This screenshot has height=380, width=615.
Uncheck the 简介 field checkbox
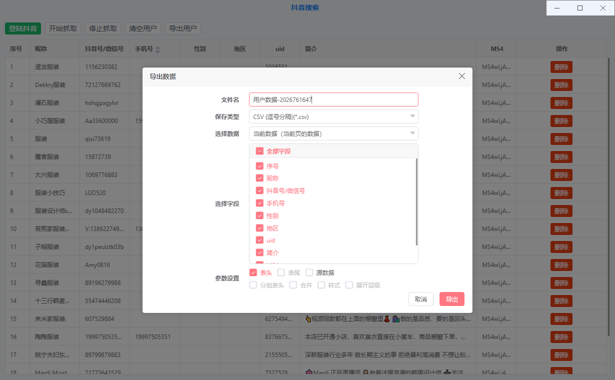[259, 252]
